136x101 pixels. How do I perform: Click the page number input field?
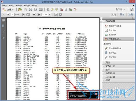[x=13, y=14]
